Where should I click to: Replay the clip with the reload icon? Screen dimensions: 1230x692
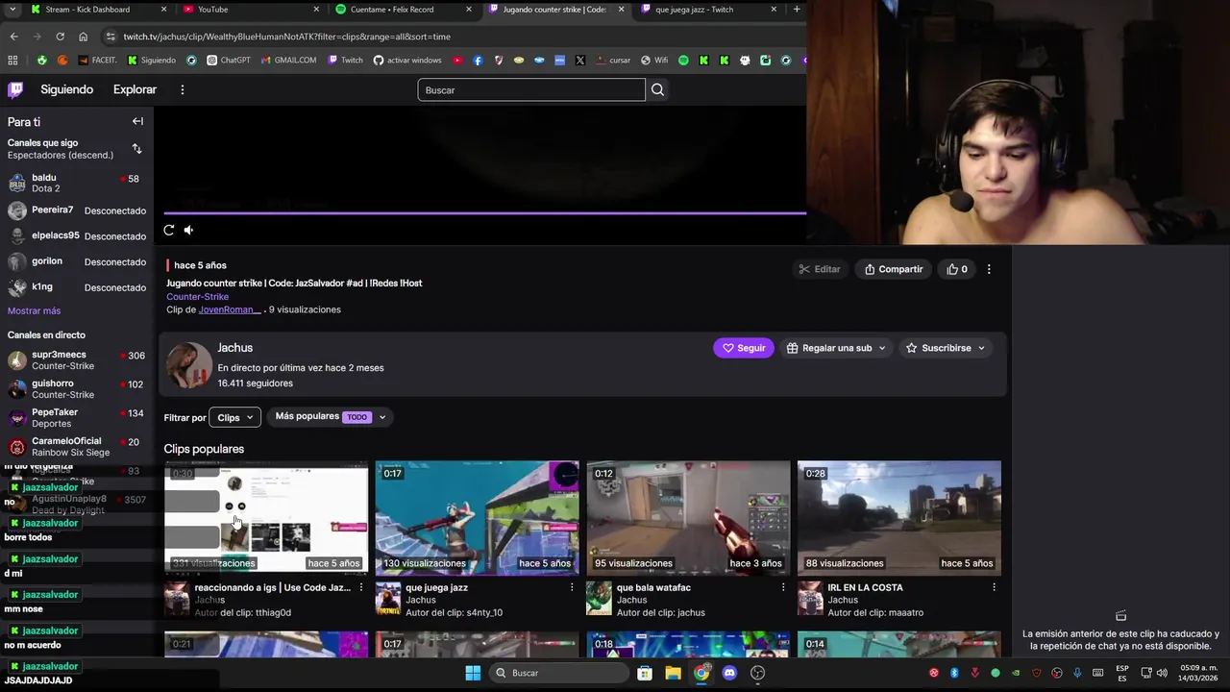point(169,230)
